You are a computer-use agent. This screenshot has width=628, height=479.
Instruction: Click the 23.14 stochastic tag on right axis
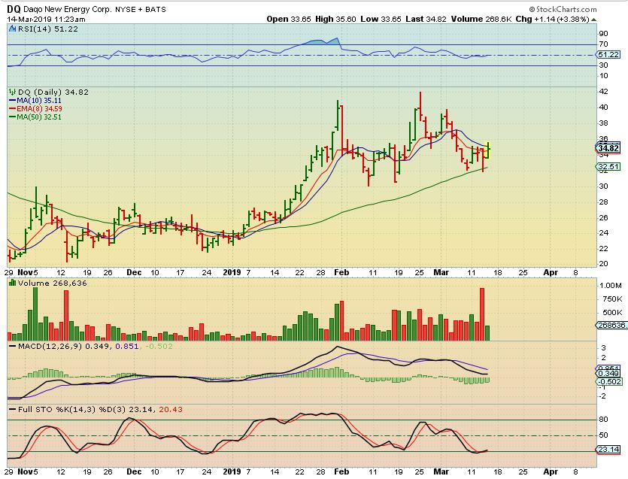click(608, 450)
